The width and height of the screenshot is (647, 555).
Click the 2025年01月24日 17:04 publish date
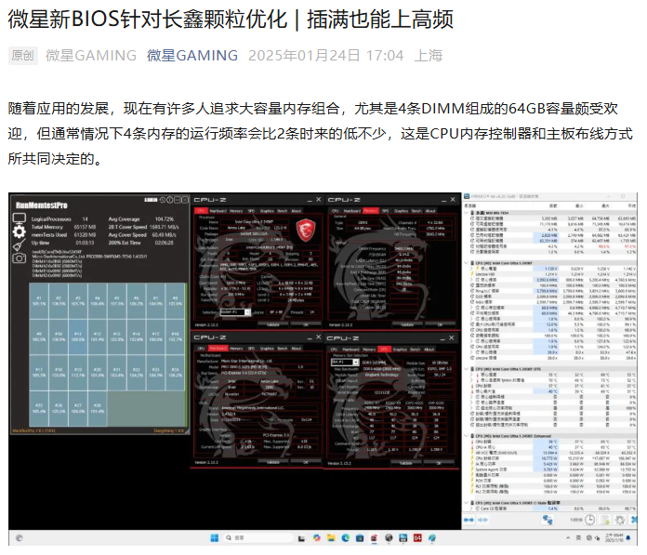coord(326,55)
